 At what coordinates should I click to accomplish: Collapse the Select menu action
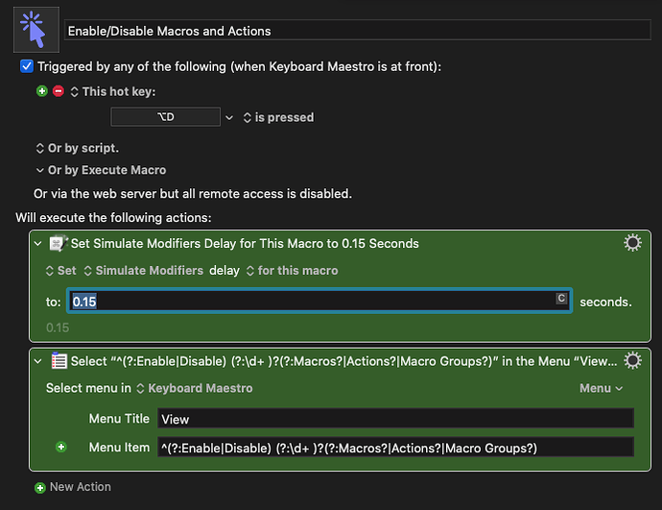click(38, 361)
